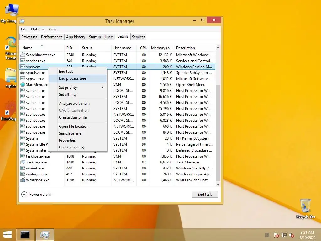Click the winlogon.exe process icon

(x=23, y=174)
